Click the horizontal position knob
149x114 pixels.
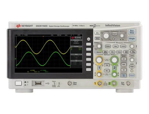[122, 36]
